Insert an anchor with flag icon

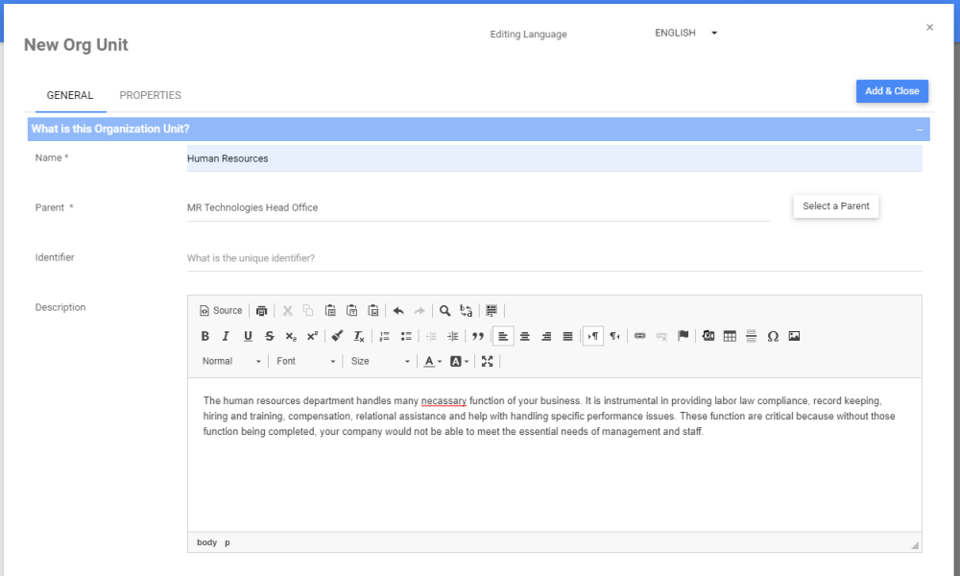click(x=684, y=336)
